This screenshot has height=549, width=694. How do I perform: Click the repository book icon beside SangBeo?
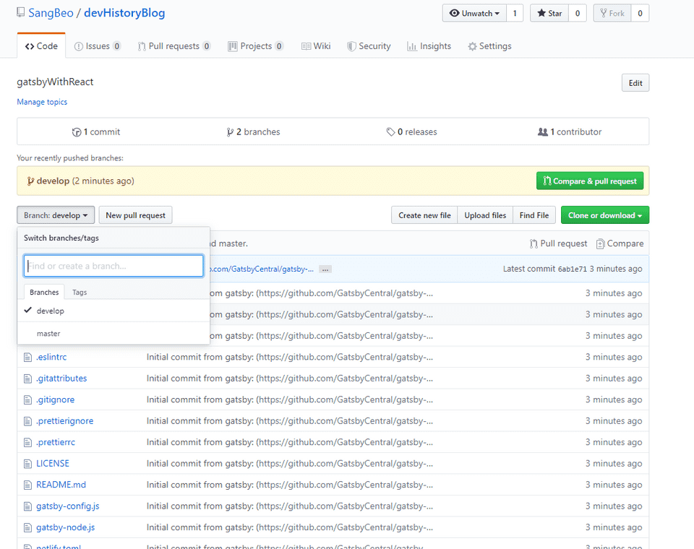click(x=20, y=13)
